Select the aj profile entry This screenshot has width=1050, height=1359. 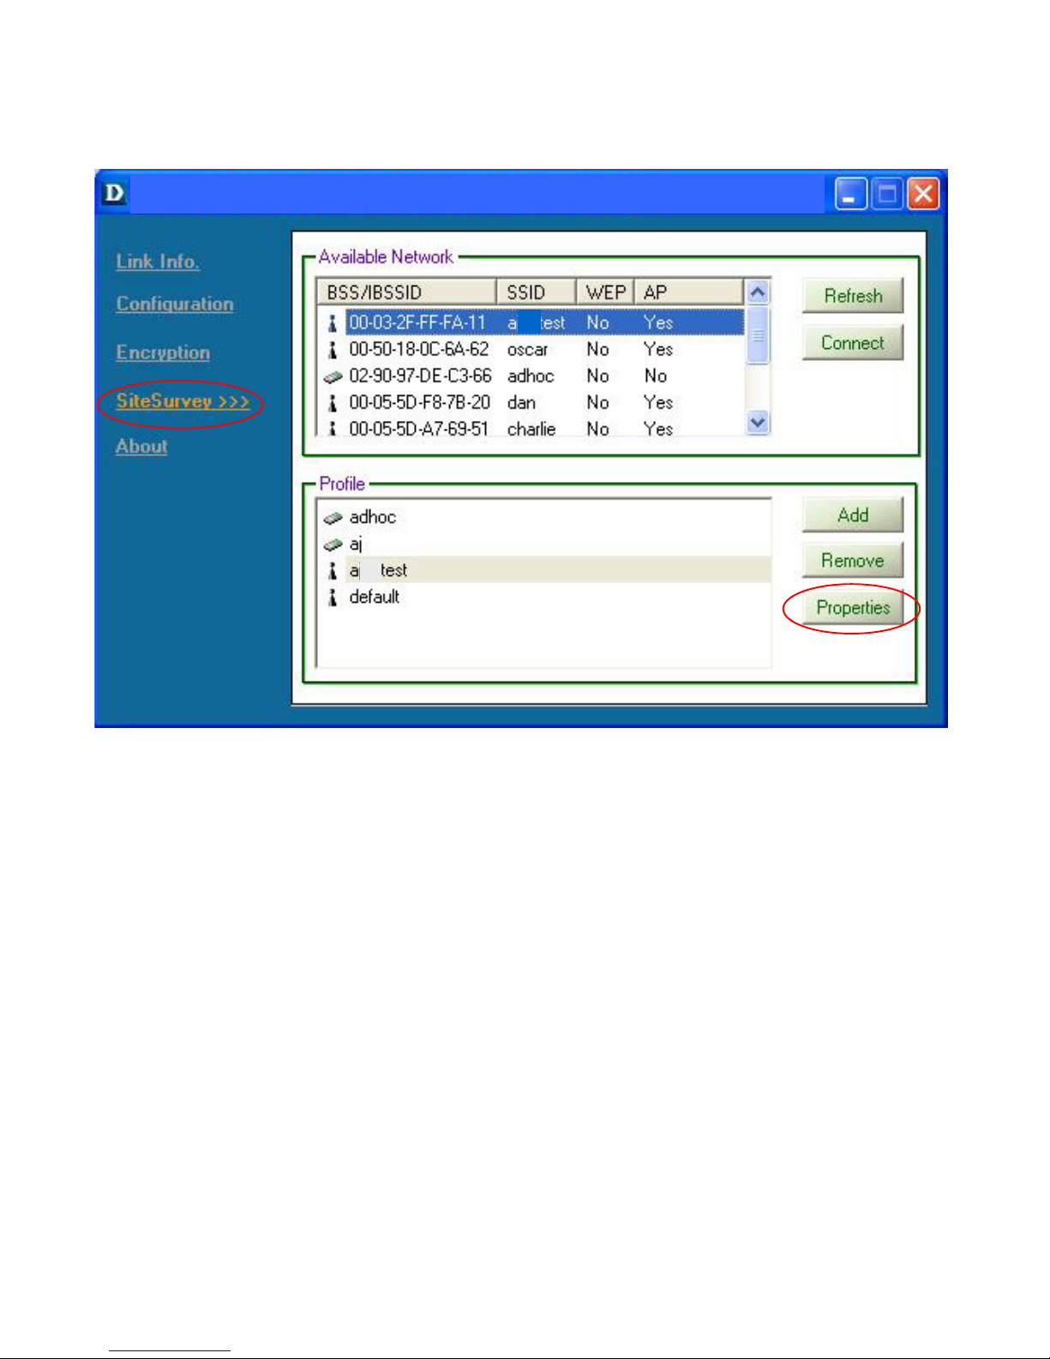coord(356,544)
